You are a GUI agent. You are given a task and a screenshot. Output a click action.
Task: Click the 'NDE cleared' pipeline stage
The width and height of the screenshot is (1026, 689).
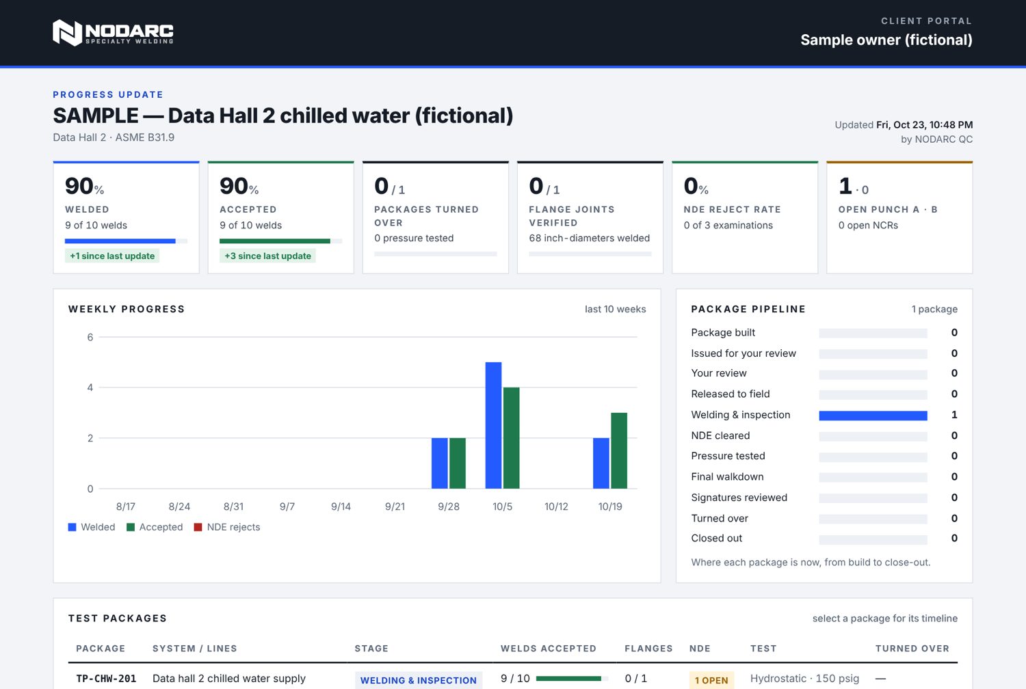pos(824,435)
